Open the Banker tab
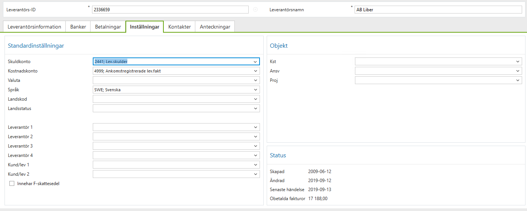 coord(78,27)
